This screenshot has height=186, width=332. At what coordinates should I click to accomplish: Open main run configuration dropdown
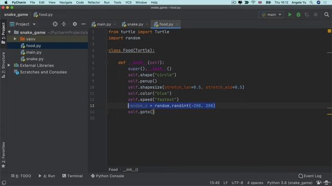(271, 14)
